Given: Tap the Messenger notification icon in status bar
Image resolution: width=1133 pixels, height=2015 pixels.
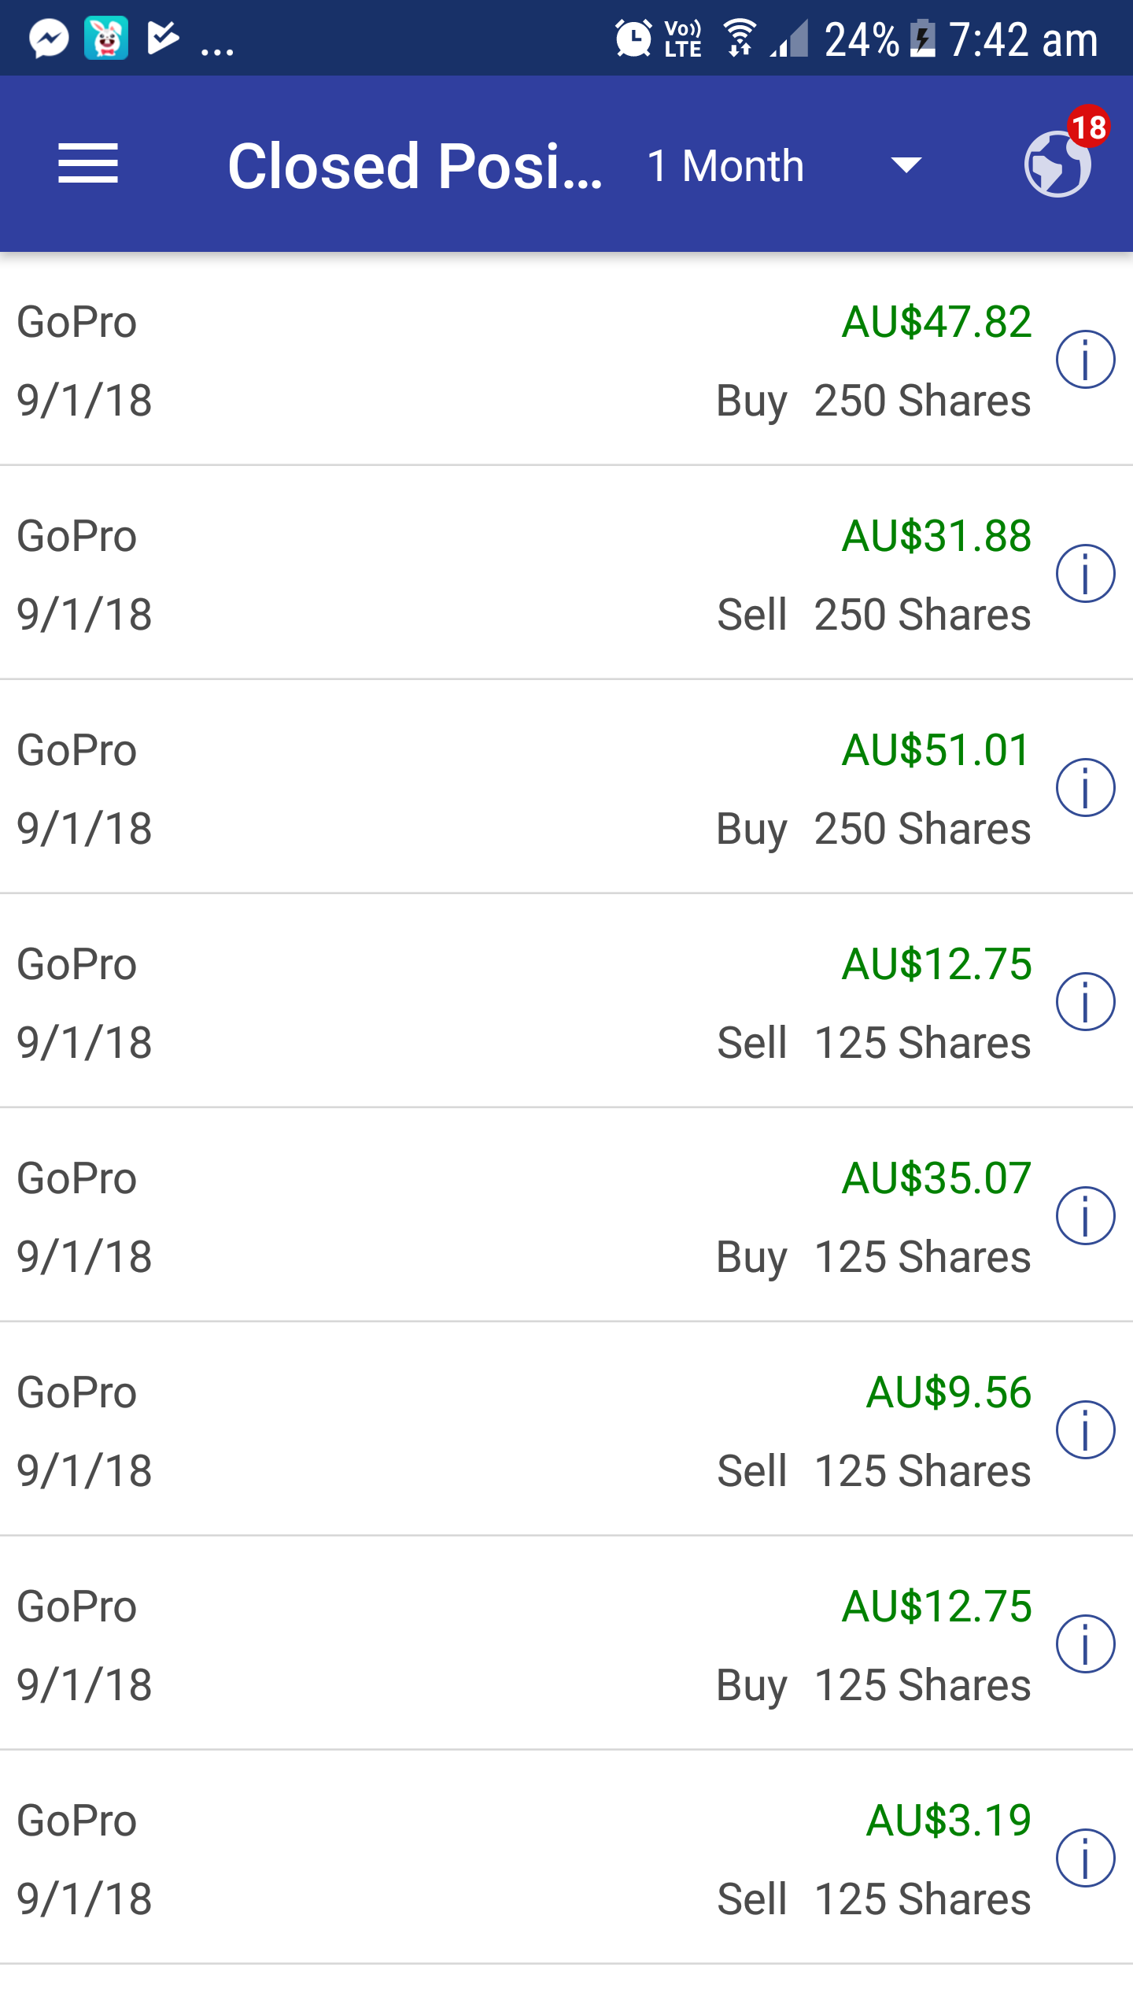Looking at the screenshot, I should coord(49,39).
